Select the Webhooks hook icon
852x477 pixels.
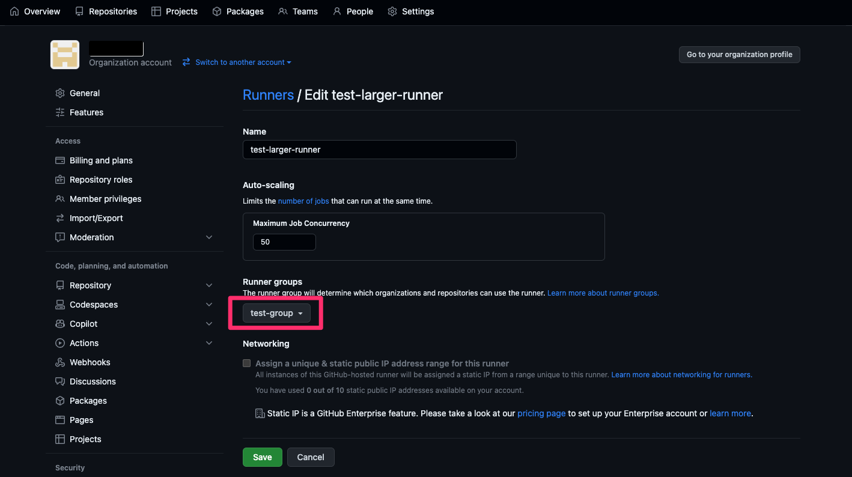click(x=60, y=362)
